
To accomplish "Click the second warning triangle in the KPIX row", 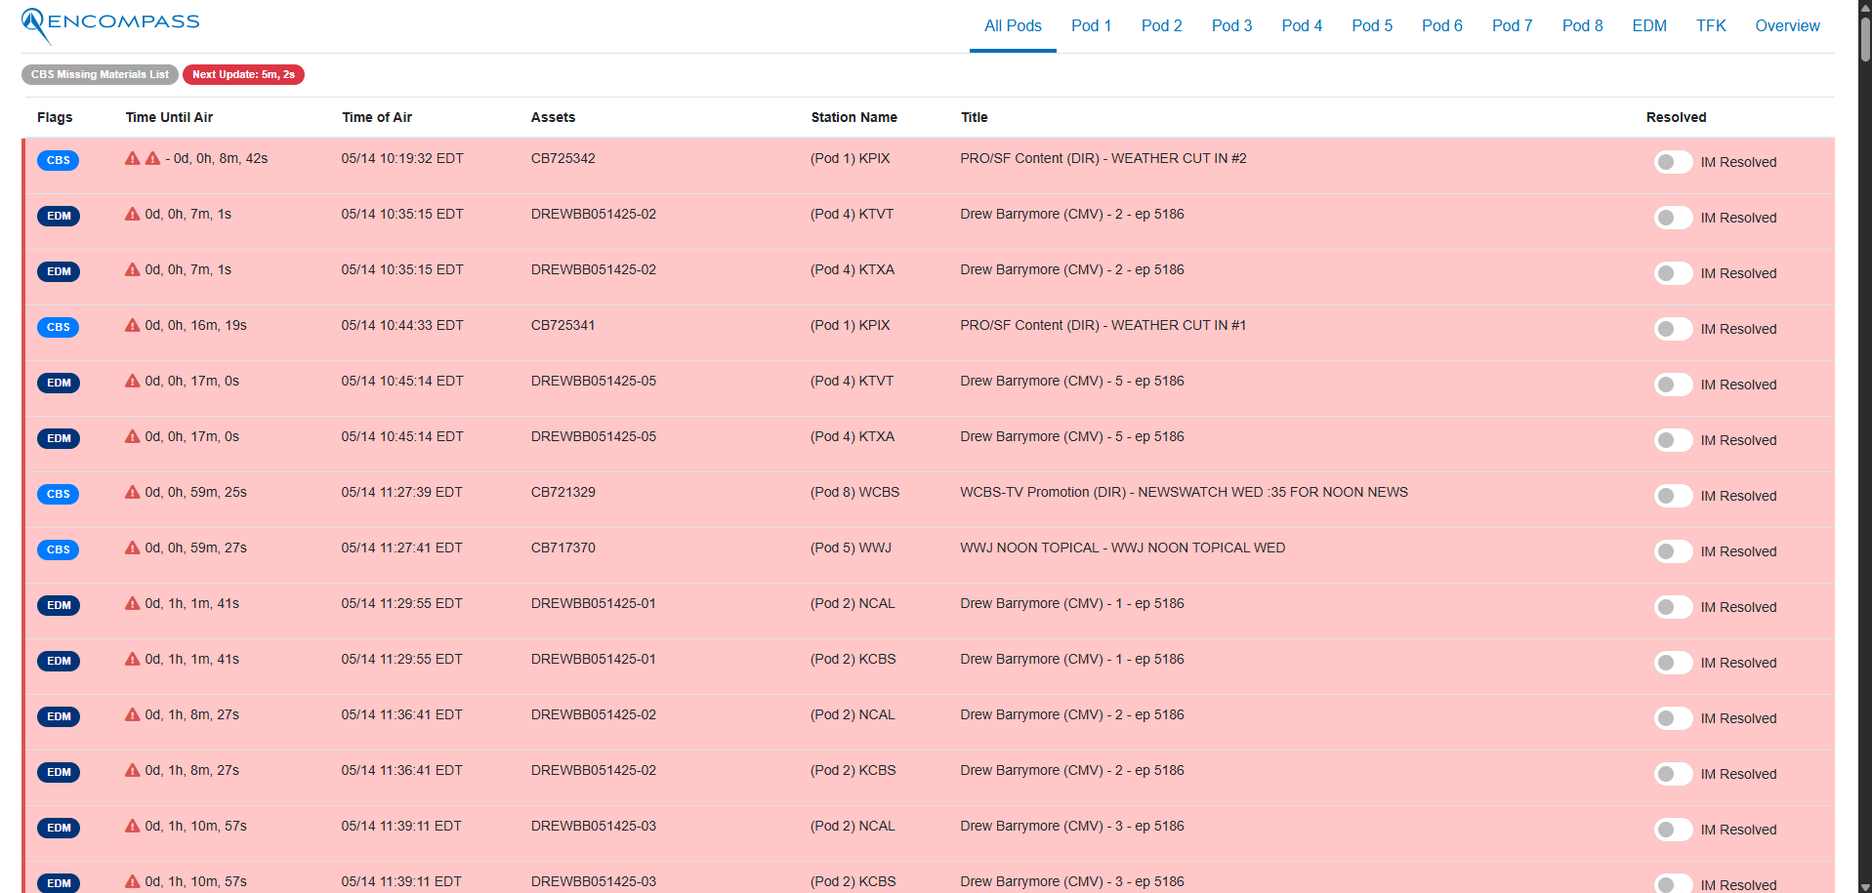I will click(x=151, y=157).
